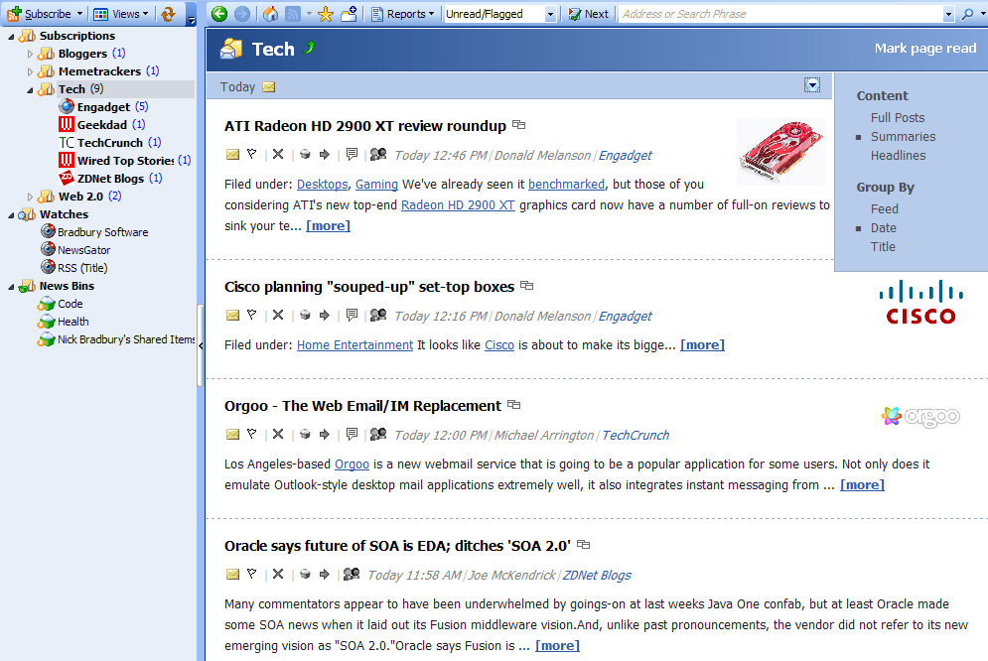Open the dropdown arrow on the Today bar
This screenshot has width=988, height=661.
(812, 85)
